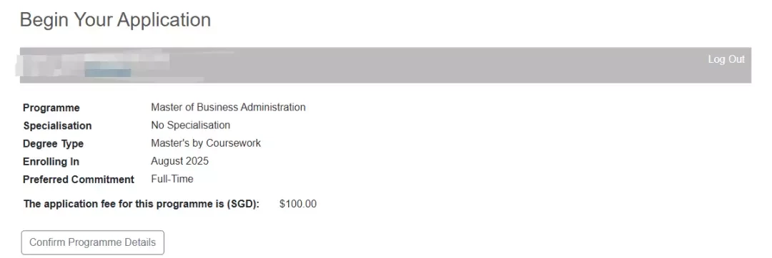Click the Enrolling In label
Viewport: 772px width, 258px height.
tap(51, 161)
